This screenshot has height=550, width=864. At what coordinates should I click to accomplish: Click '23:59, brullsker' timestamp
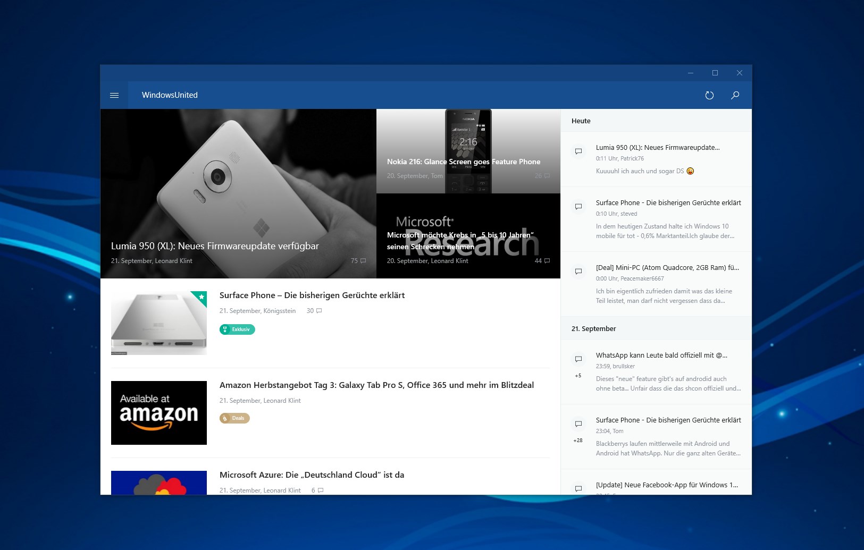tap(615, 366)
